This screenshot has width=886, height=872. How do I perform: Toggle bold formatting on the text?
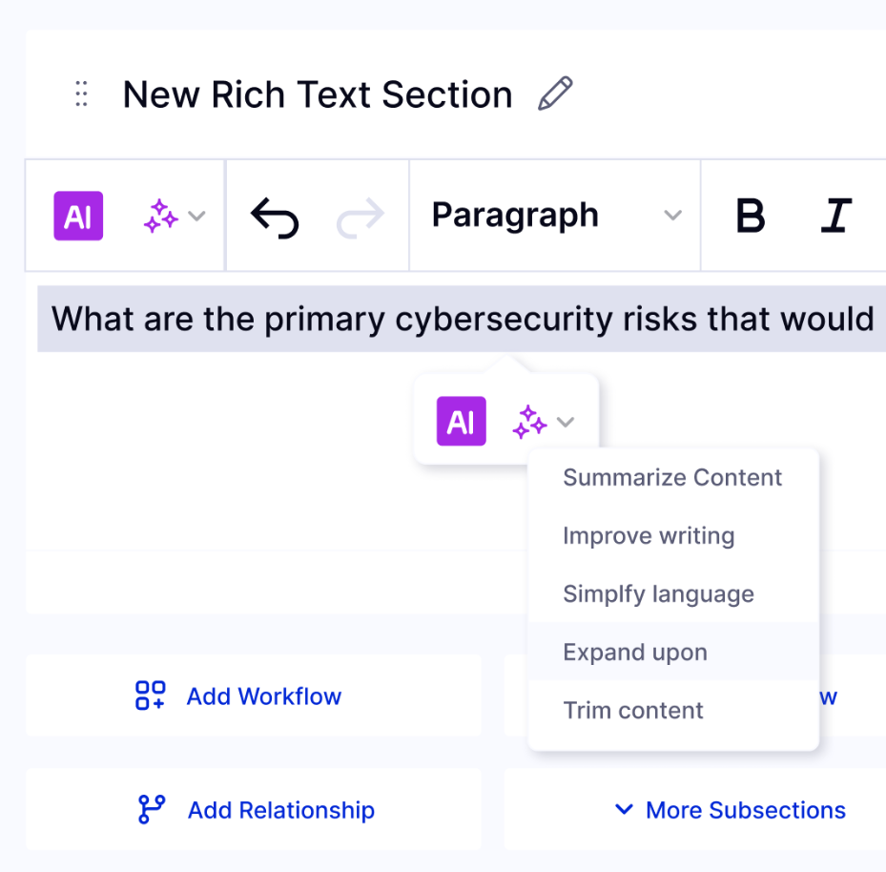click(x=751, y=215)
